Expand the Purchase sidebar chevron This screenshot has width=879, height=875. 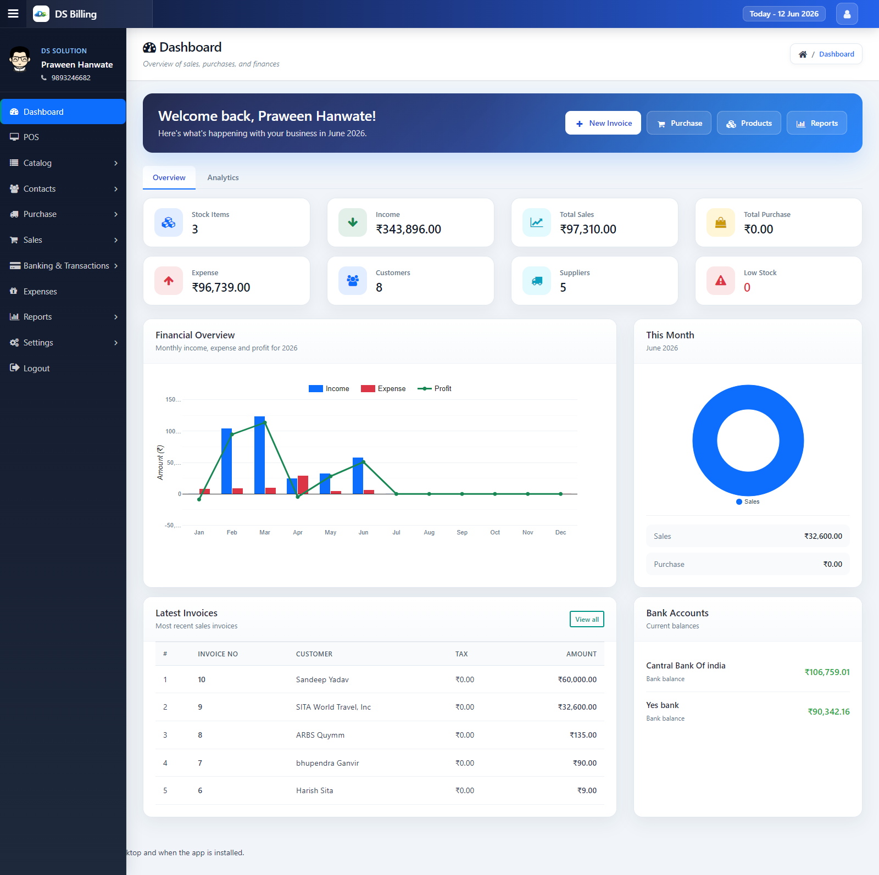[116, 214]
